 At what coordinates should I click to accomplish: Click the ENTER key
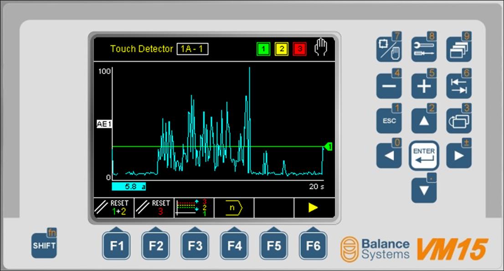424,156
